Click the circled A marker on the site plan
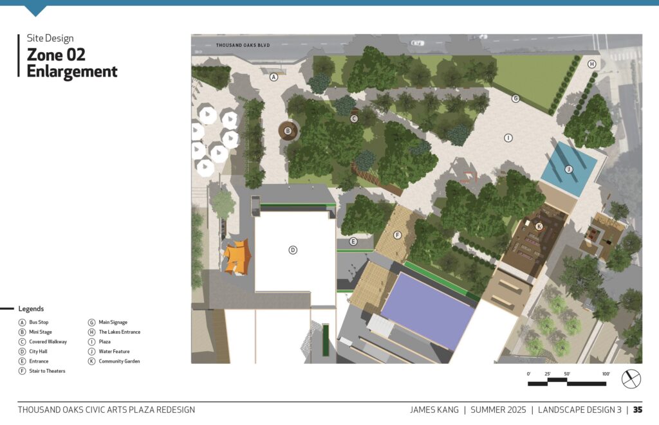The image size is (659, 425). tap(274, 77)
